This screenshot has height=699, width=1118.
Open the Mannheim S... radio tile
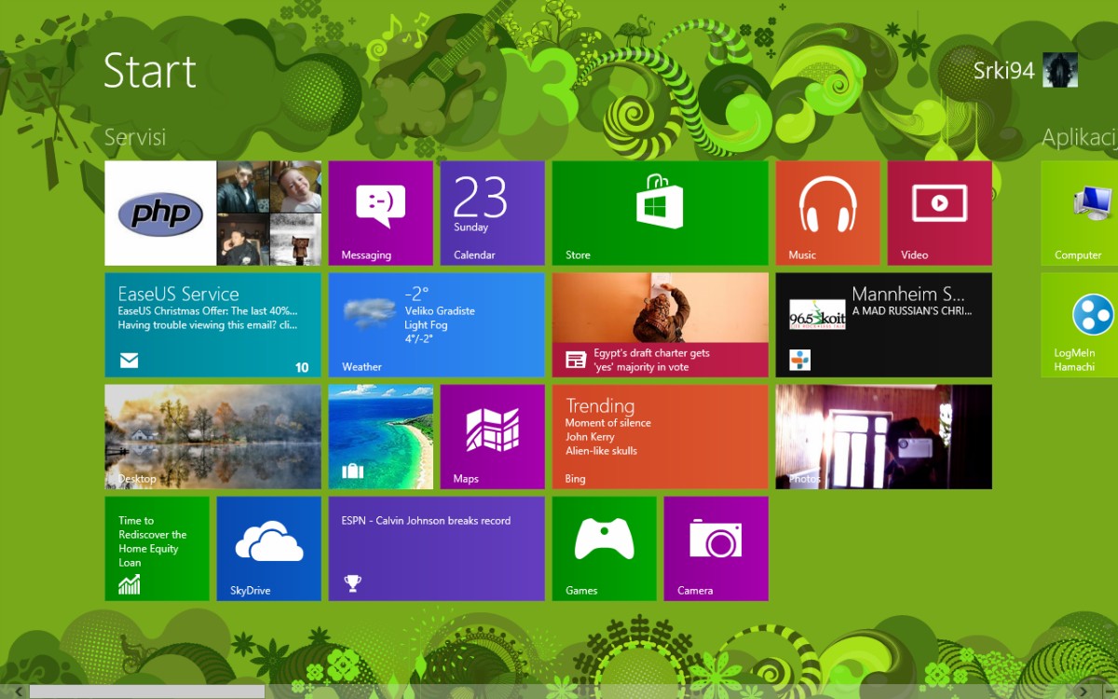[883, 325]
